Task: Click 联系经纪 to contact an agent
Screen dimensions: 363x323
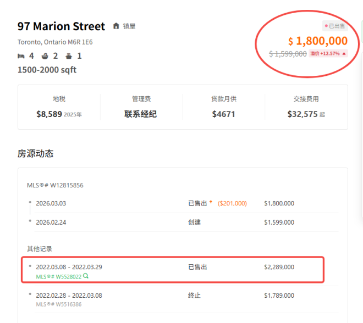Action: pyautogui.click(x=141, y=114)
